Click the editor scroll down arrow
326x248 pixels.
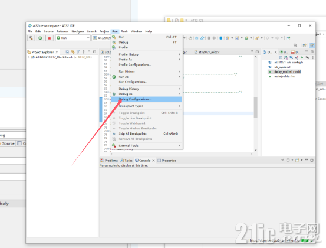(255, 150)
